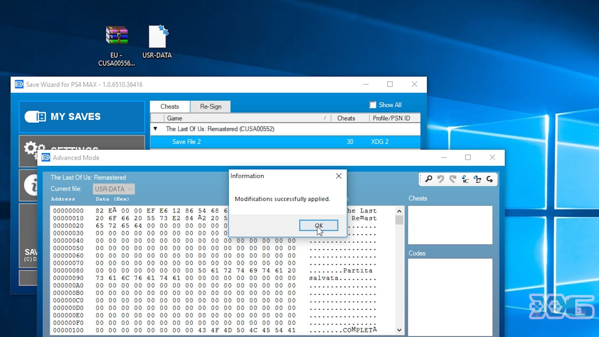The width and height of the screenshot is (599, 337).
Task: Click the Advanced Mode window logo icon
Action: (x=46, y=158)
